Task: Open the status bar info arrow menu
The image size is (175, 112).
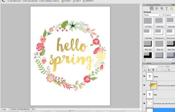Action: point(33,109)
